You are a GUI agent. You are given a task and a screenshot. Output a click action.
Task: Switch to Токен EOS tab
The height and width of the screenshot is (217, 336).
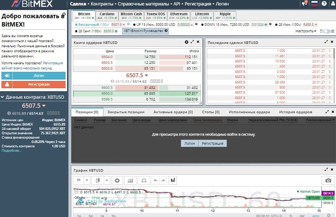[x=155, y=16]
